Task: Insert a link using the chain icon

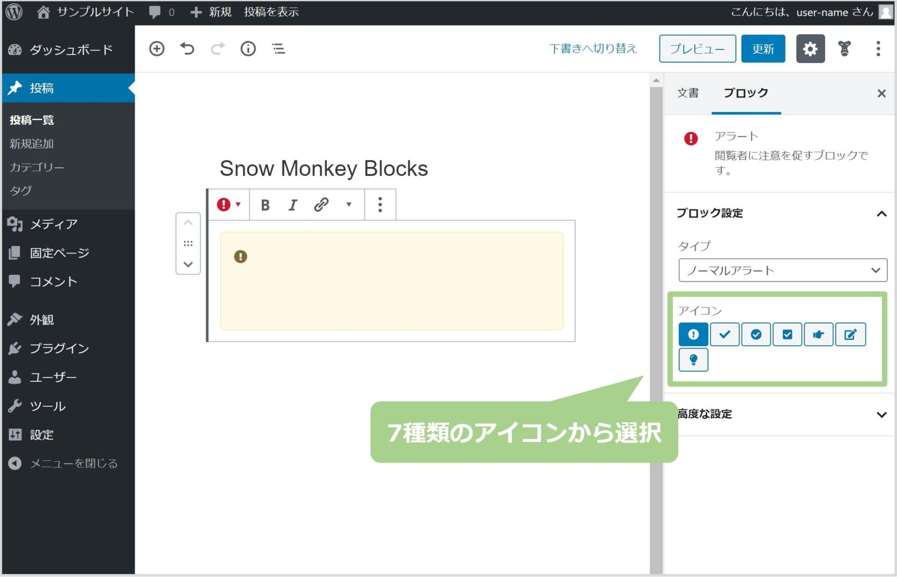Action: click(x=321, y=204)
